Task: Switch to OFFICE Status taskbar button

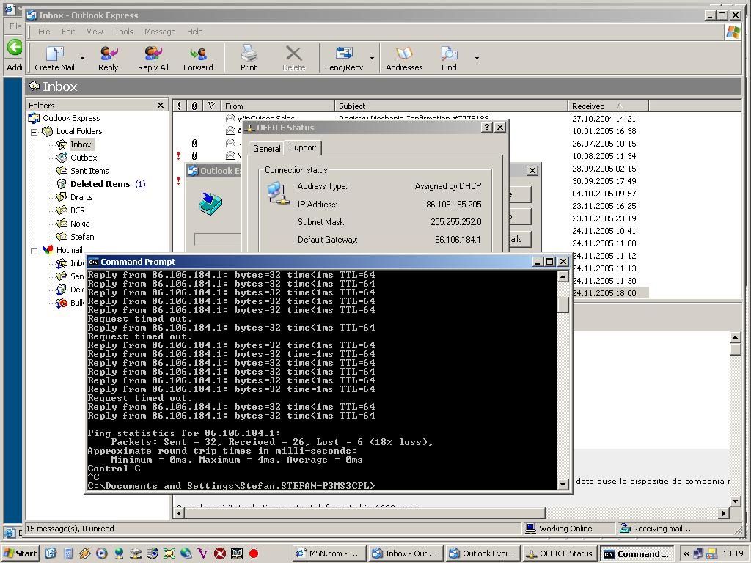Action: pyautogui.click(x=560, y=553)
